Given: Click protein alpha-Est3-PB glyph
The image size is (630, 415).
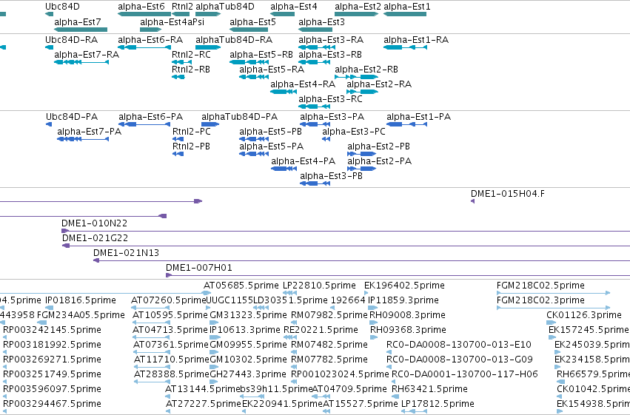Looking at the screenshot, I should [x=315, y=183].
